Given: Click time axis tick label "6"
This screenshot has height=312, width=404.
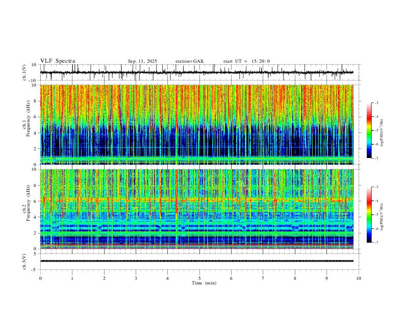Looking at the screenshot, I should click(x=231, y=278).
